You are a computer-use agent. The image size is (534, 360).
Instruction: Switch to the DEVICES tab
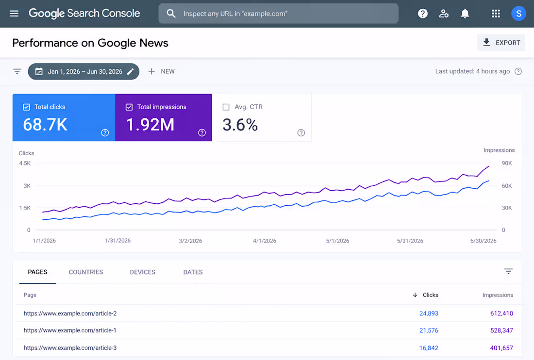(142, 272)
